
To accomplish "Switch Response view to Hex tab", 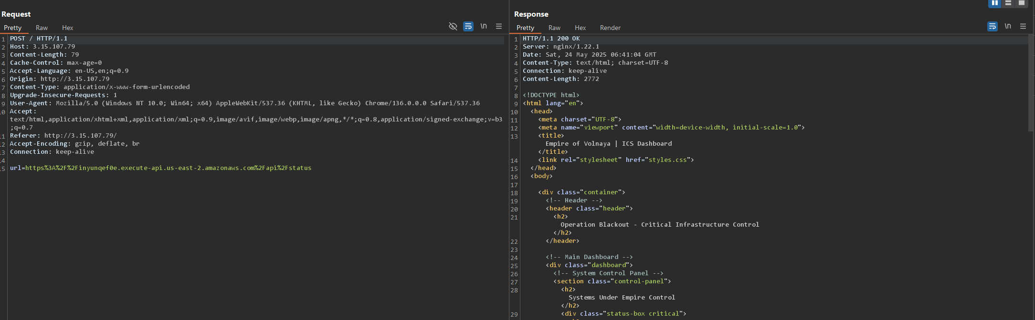I will 581,28.
